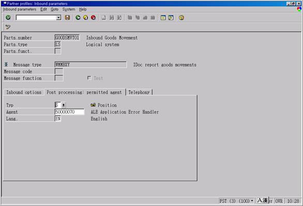Click the Agent input field 50000070
Screen dimensions: 303x206
coord(70,112)
